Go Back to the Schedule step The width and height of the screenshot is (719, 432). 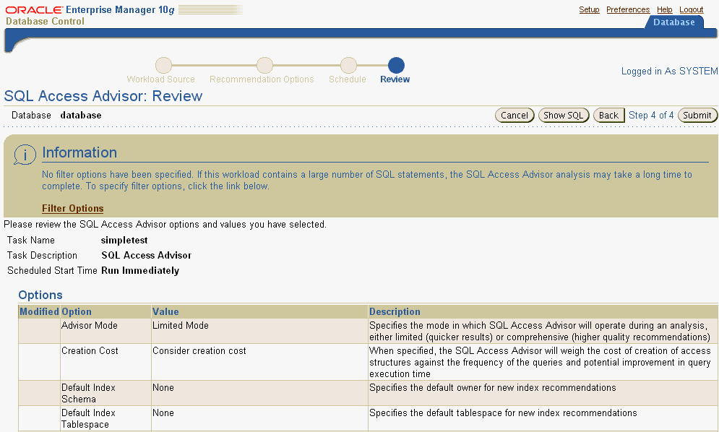pyautogui.click(x=608, y=115)
